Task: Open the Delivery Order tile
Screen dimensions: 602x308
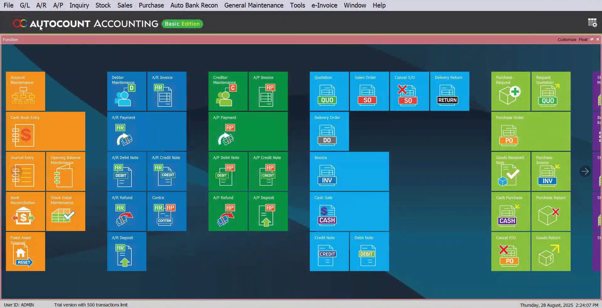Action: click(x=329, y=131)
